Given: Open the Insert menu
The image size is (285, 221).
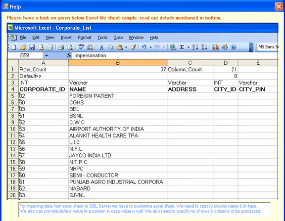Looking at the screenshot, I should point(66,38).
